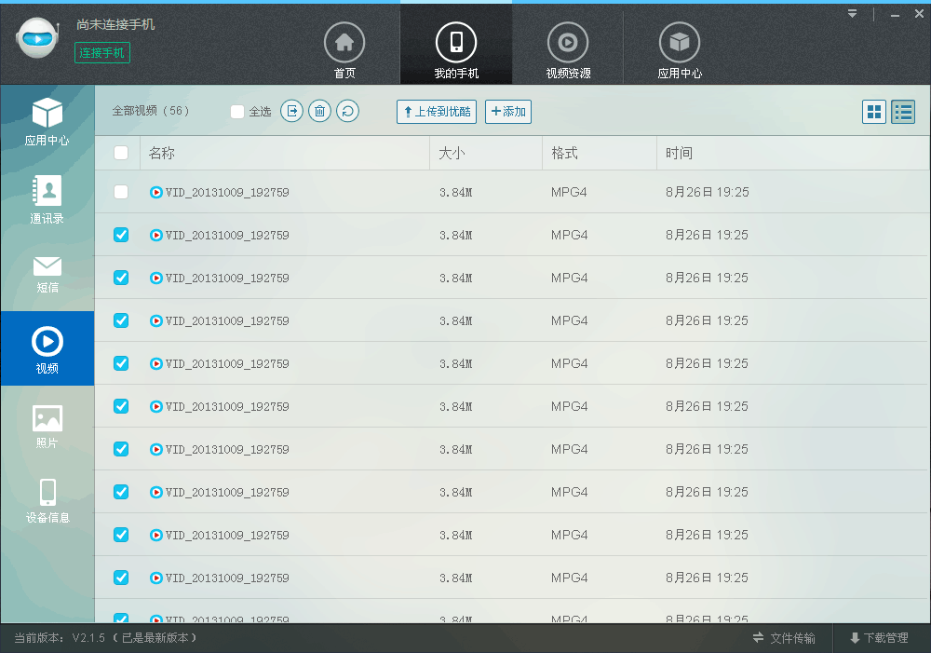Viewport: 931px width, 653px height.
Task: Click the 上传到优酷 upload button
Action: pyautogui.click(x=436, y=112)
